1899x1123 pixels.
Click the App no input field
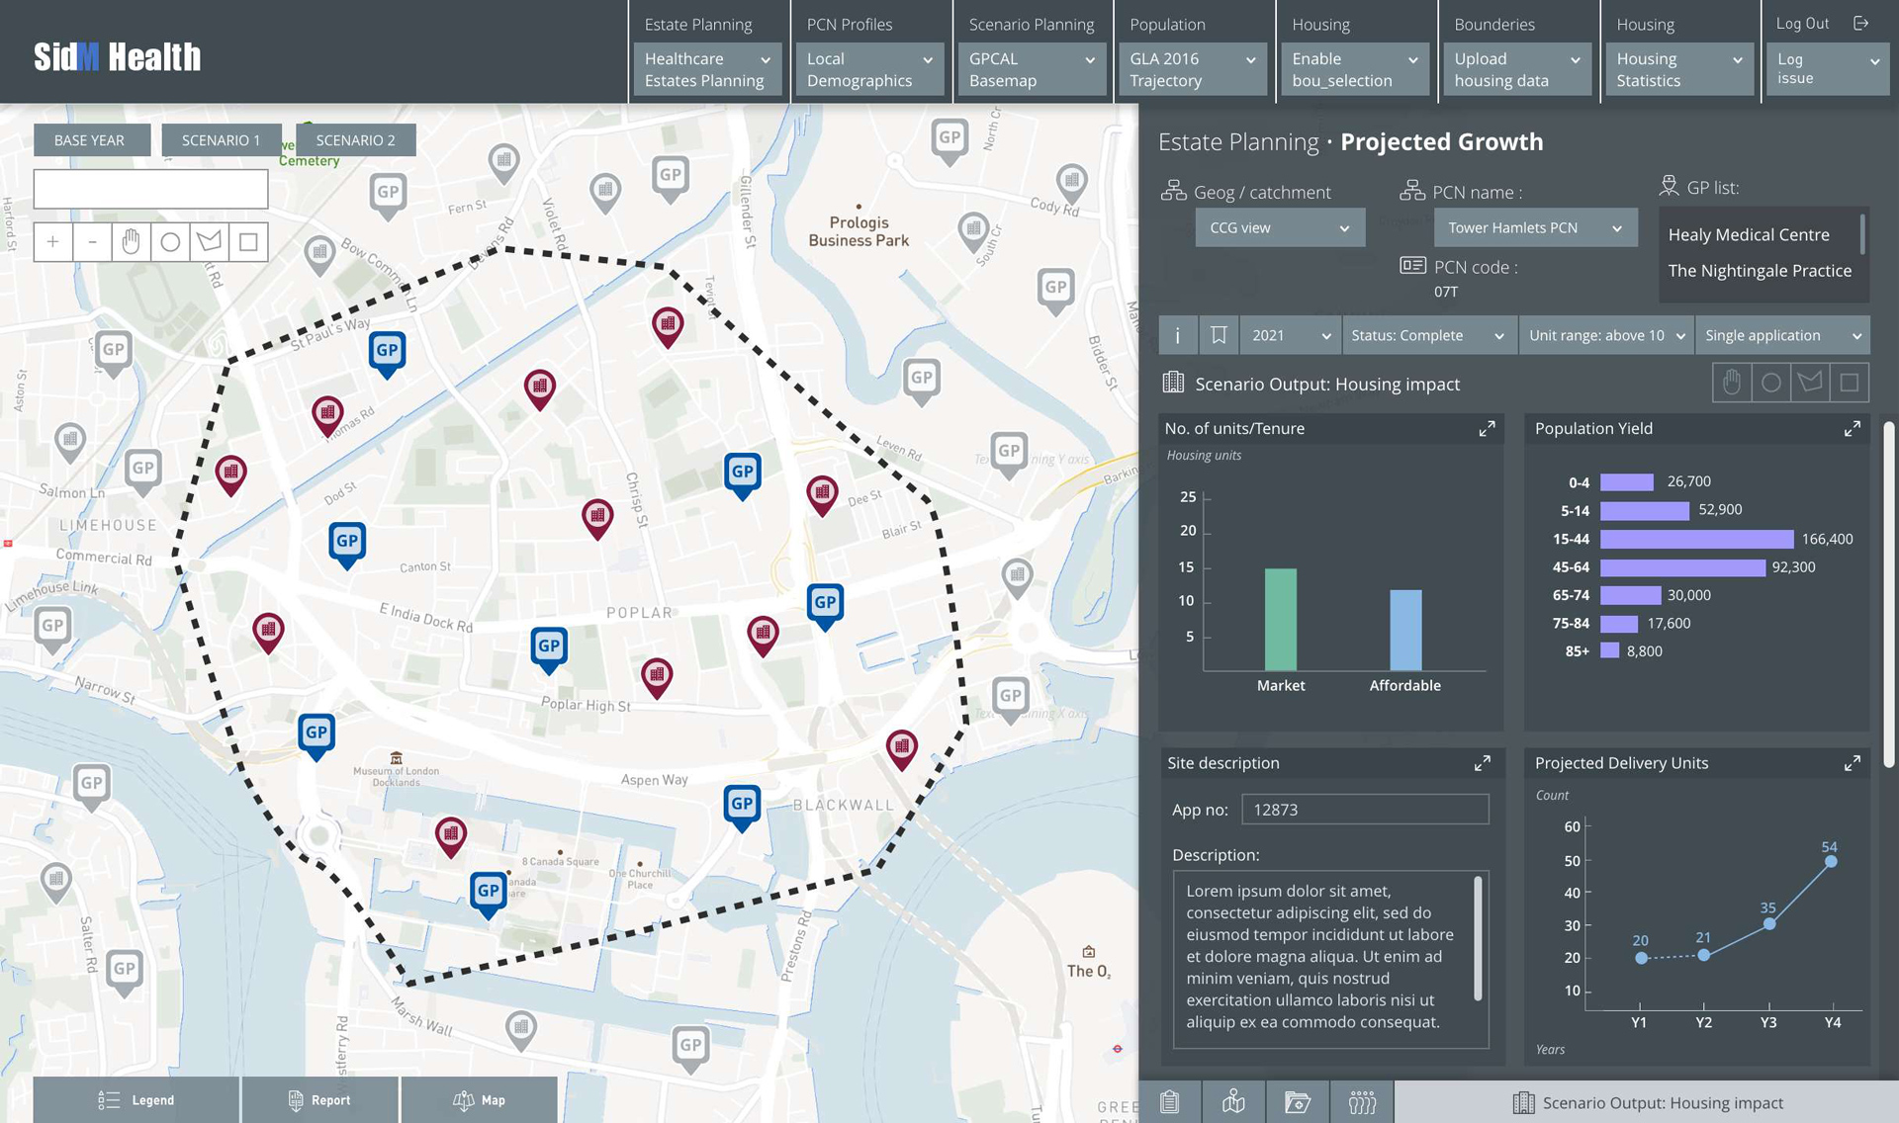click(x=1364, y=809)
